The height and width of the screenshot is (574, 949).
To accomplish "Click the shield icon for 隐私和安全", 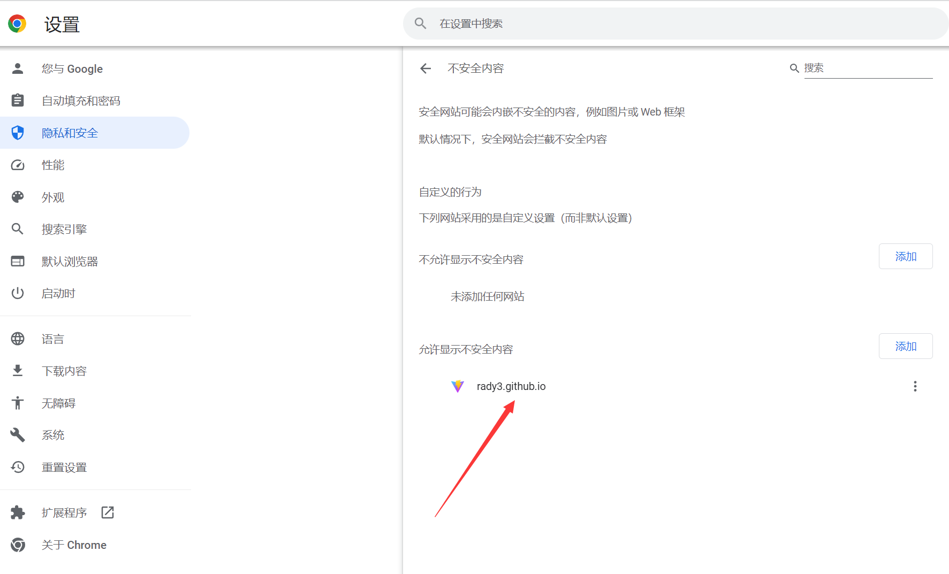I will [x=18, y=133].
